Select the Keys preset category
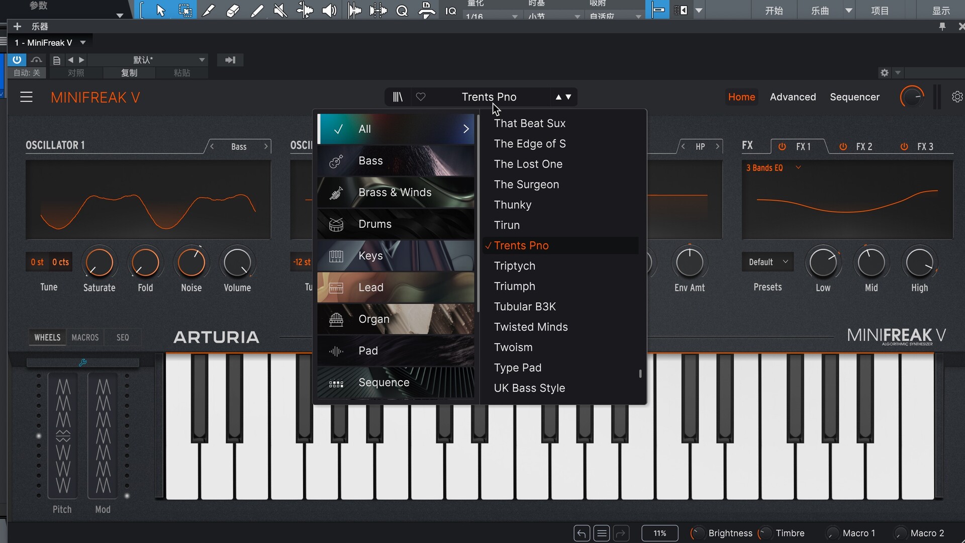This screenshot has width=965, height=543. [396, 256]
